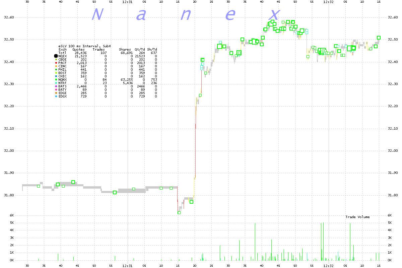
Task: Click the "CINC" exchange label
Action: [63, 66]
